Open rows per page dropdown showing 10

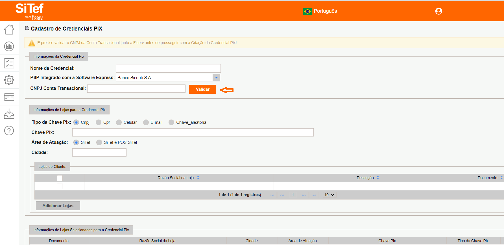(329, 195)
